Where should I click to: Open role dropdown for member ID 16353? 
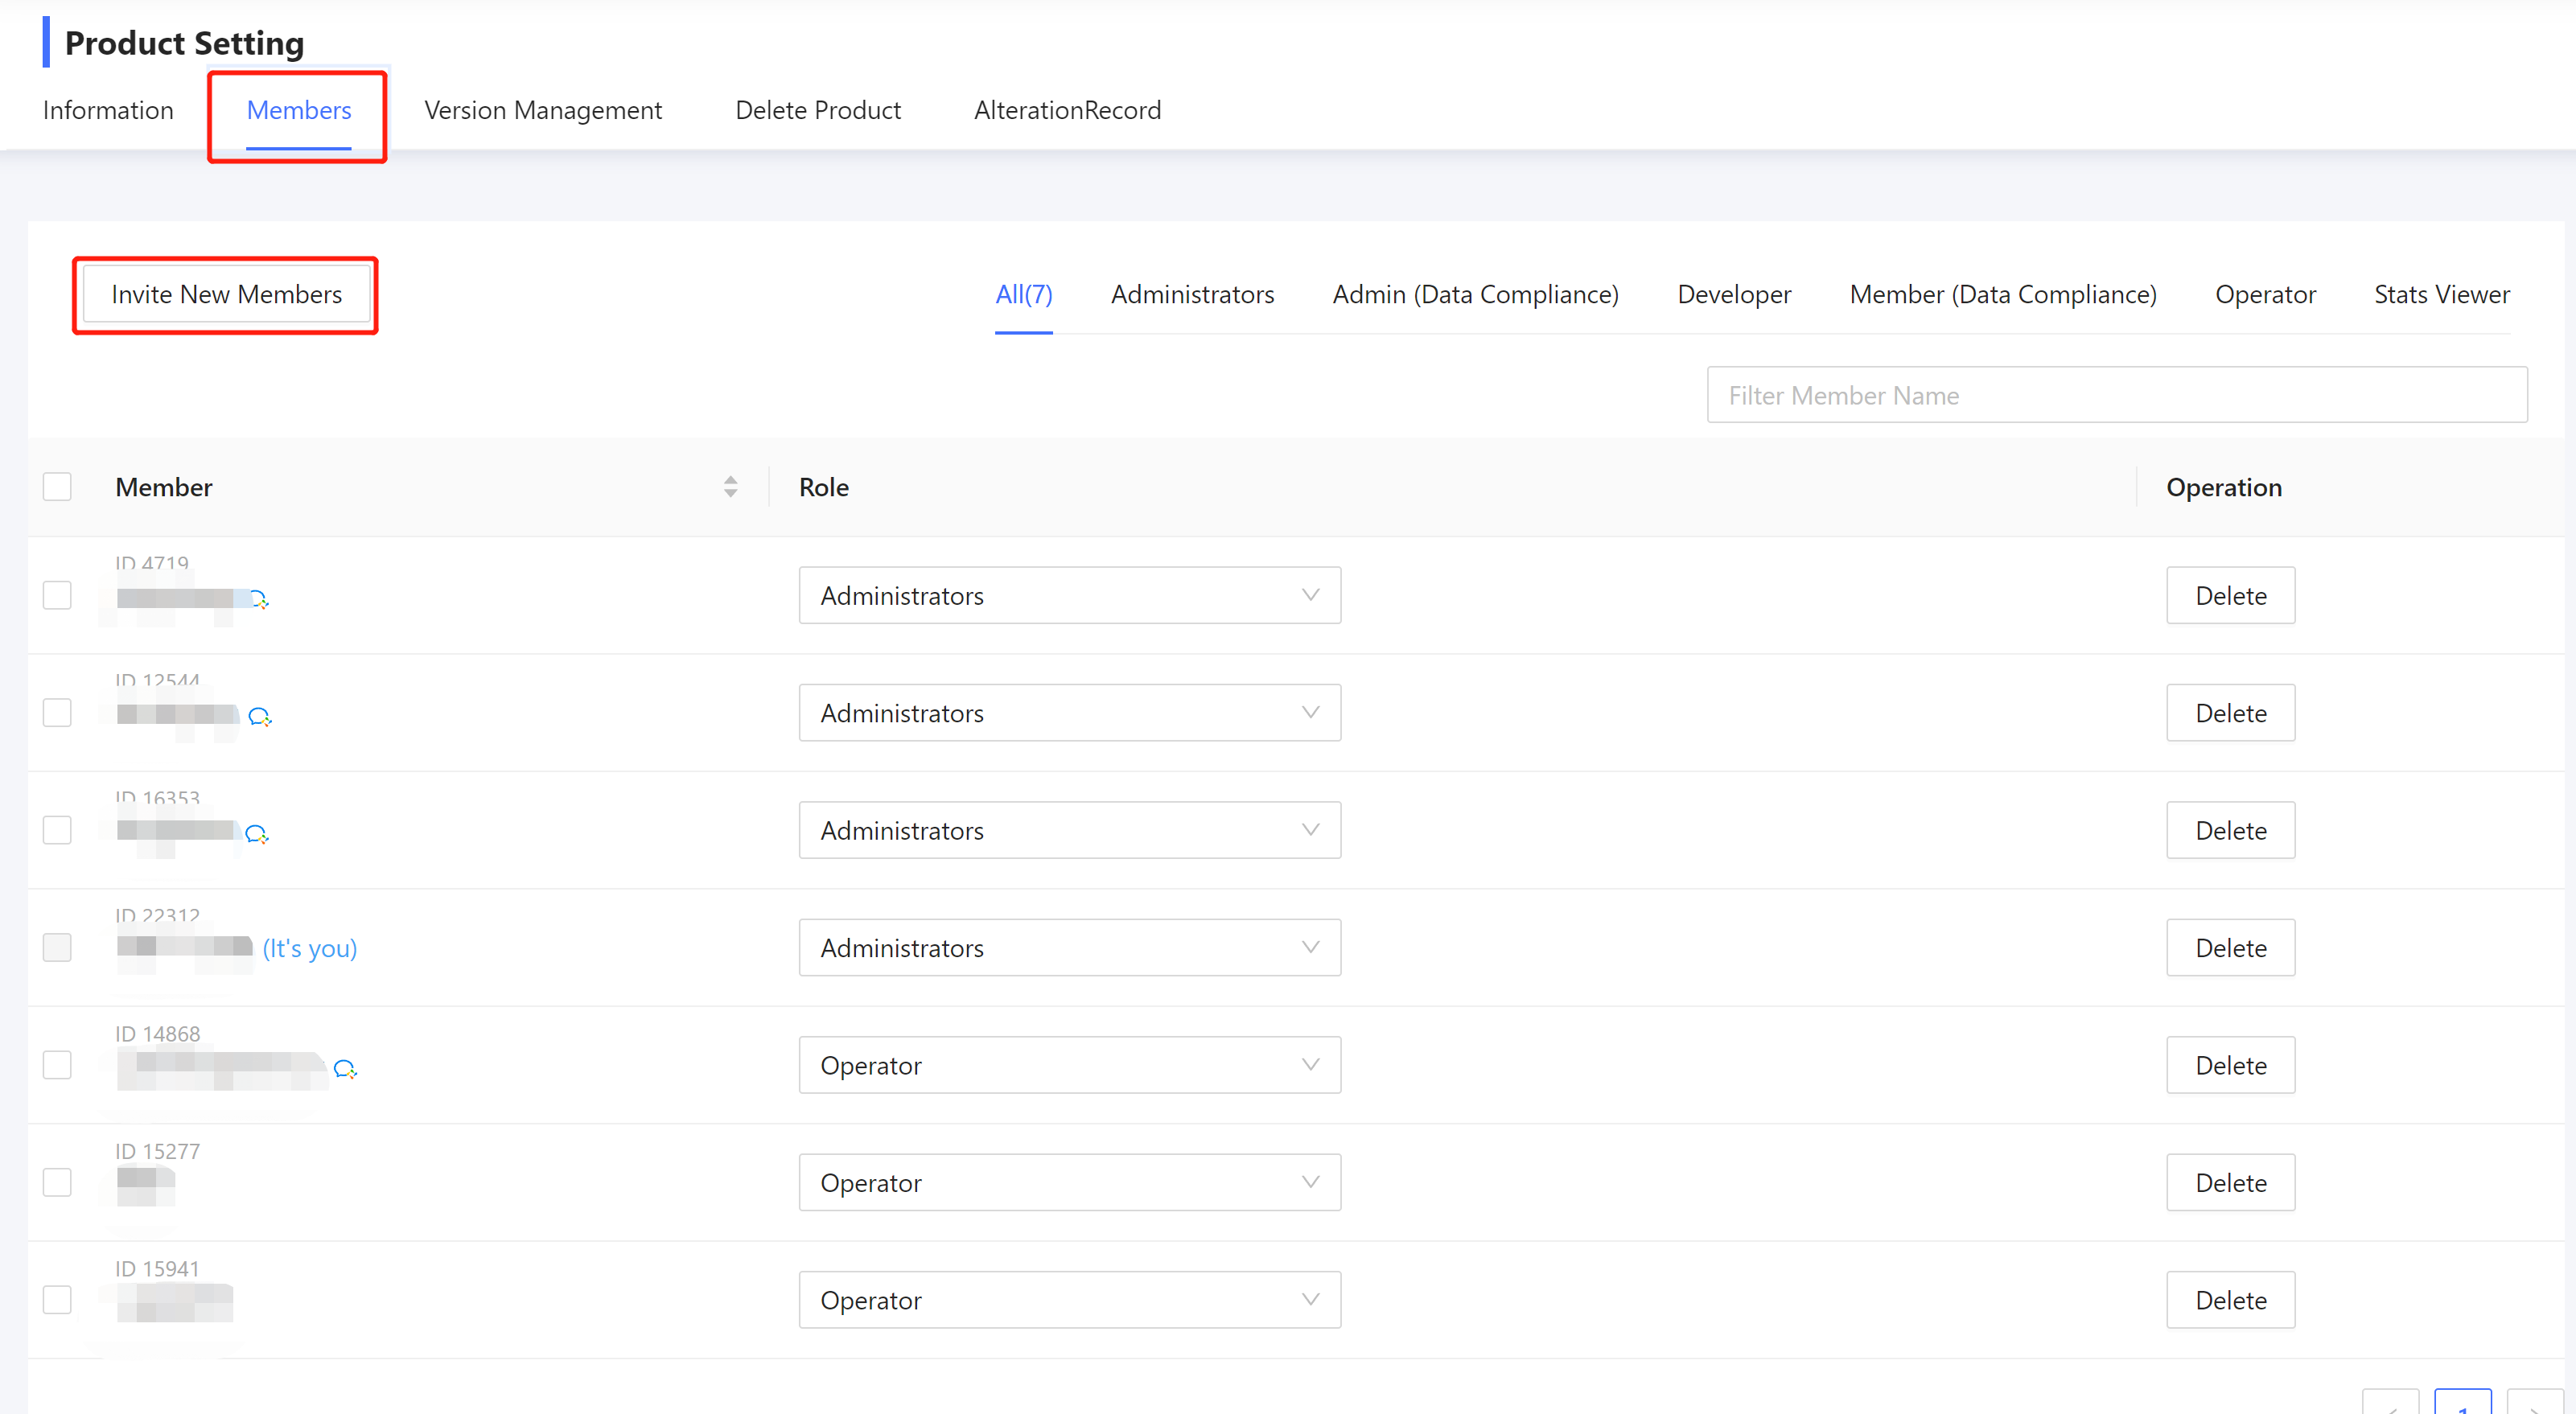coord(1069,830)
